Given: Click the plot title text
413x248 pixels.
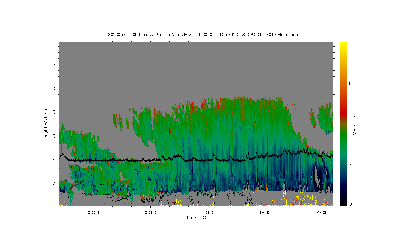Looking at the screenshot, I should (203, 34).
